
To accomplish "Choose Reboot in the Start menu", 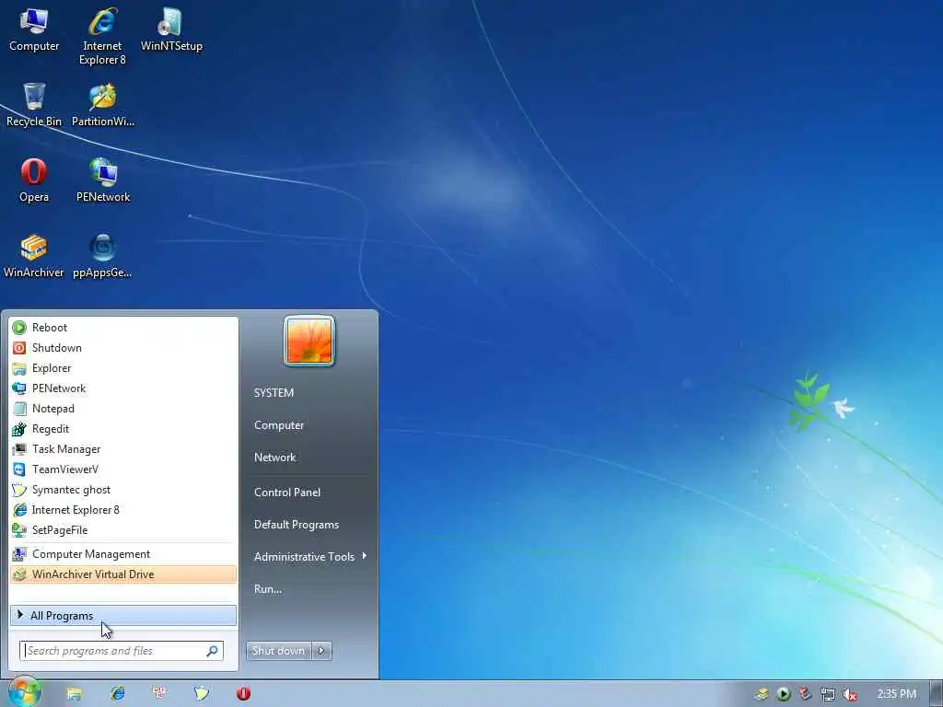I will click(x=123, y=328).
